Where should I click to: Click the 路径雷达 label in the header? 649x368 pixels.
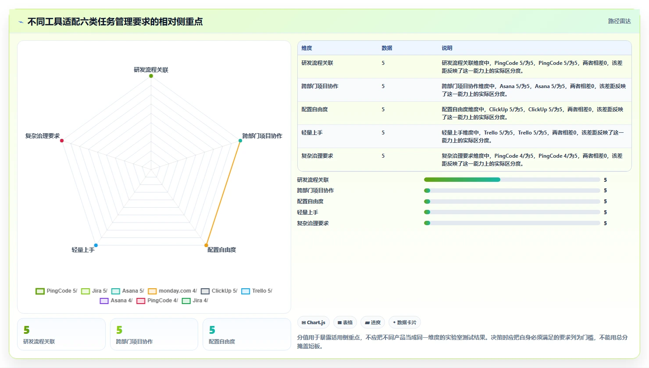[x=619, y=21]
